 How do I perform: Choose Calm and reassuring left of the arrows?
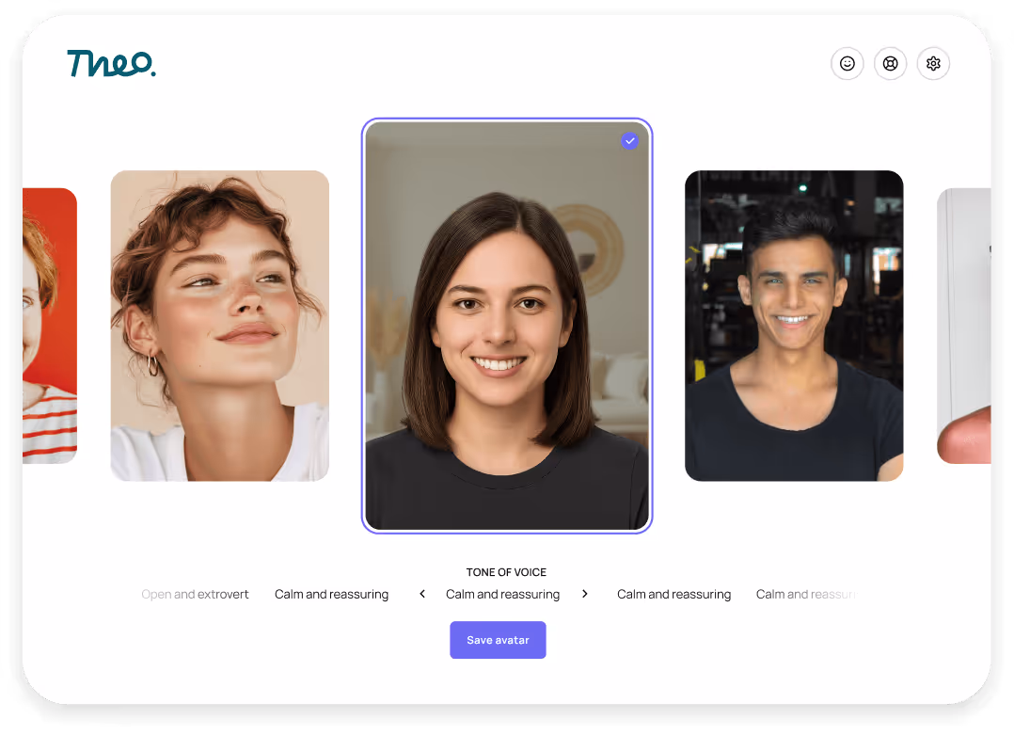coord(331,594)
